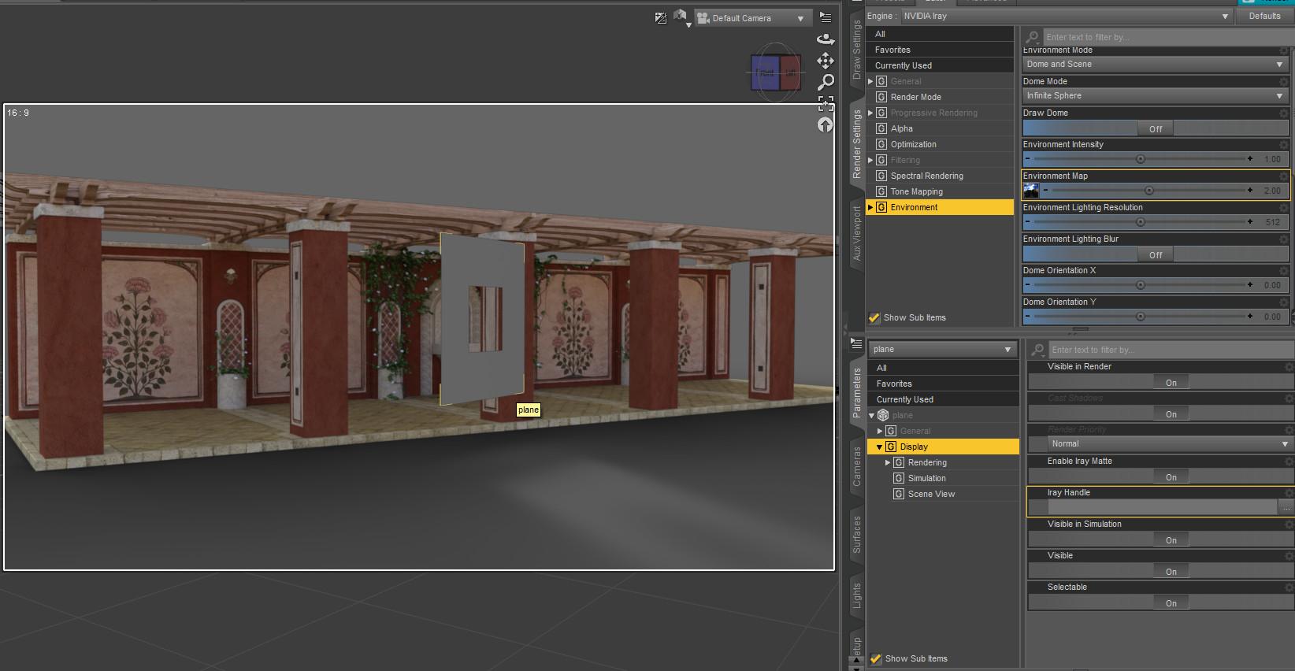This screenshot has height=671, width=1295.
Task: Open the Visible in Render gear settings
Action: (1289, 367)
